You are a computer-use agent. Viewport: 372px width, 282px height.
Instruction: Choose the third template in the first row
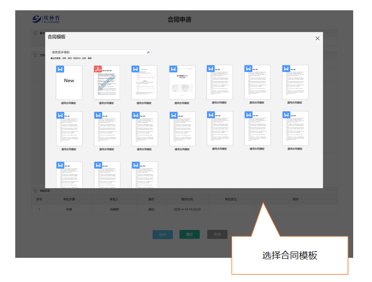(144, 83)
